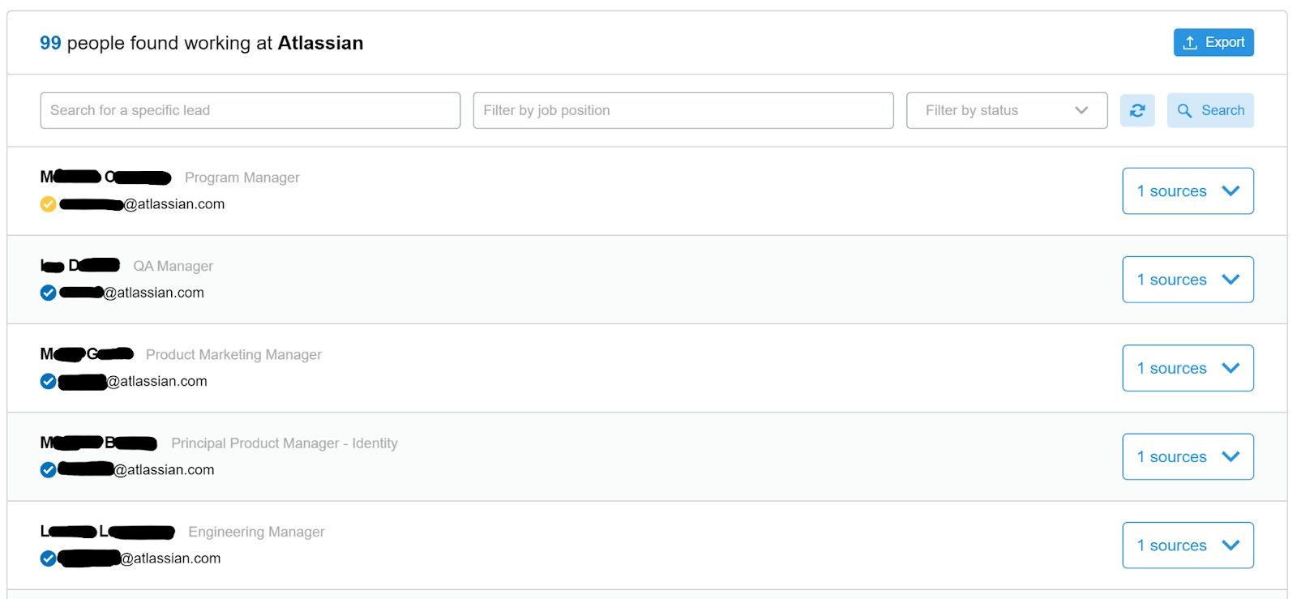Focus the Search for a specific lead field
The width and height of the screenshot is (1297, 599).
[250, 110]
